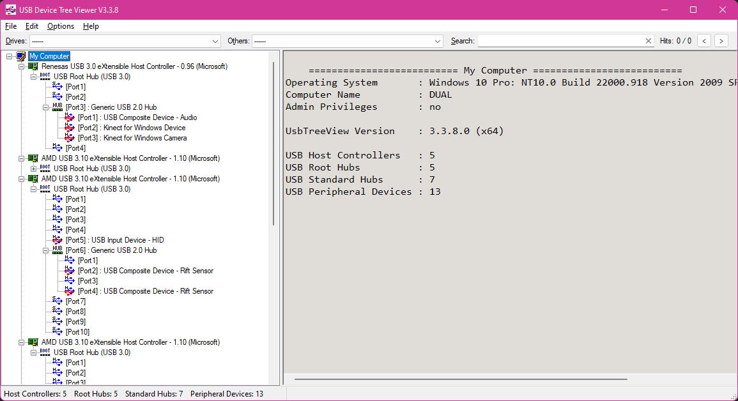
Task: Select [Port4] : USB Composite Device - Rift Sensor
Action: click(146, 291)
